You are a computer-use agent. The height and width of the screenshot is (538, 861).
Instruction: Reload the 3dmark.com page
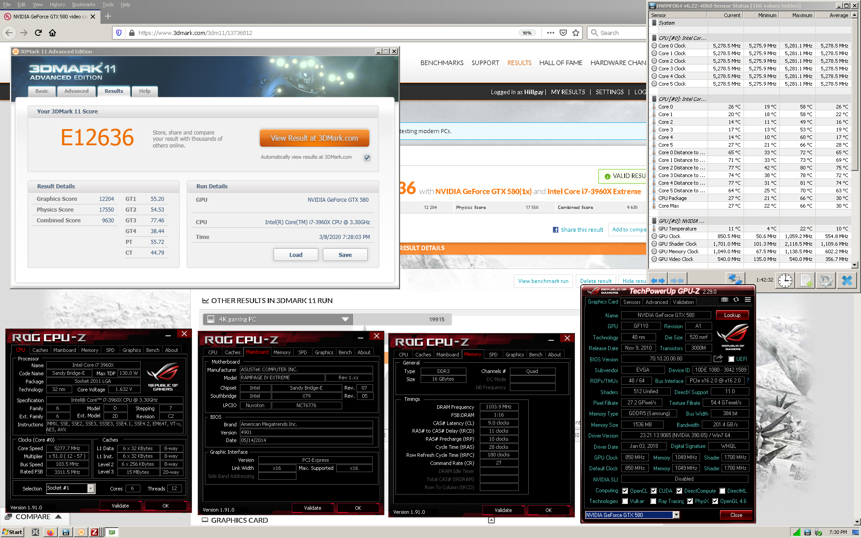[x=38, y=33]
